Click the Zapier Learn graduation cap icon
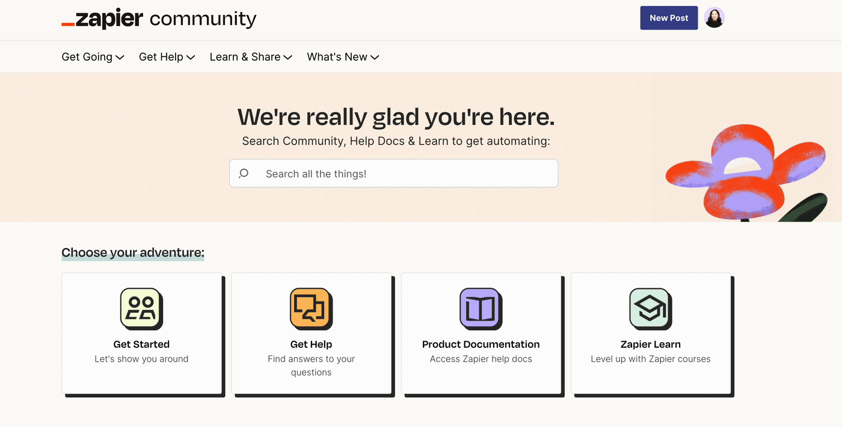The width and height of the screenshot is (842, 427). click(650, 309)
